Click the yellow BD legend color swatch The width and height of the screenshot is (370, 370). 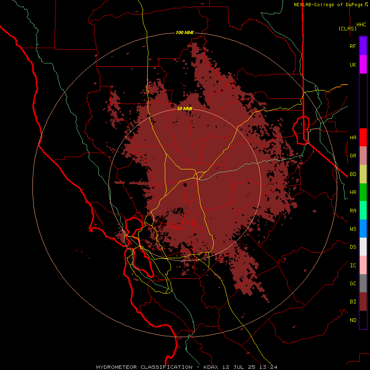363,174
